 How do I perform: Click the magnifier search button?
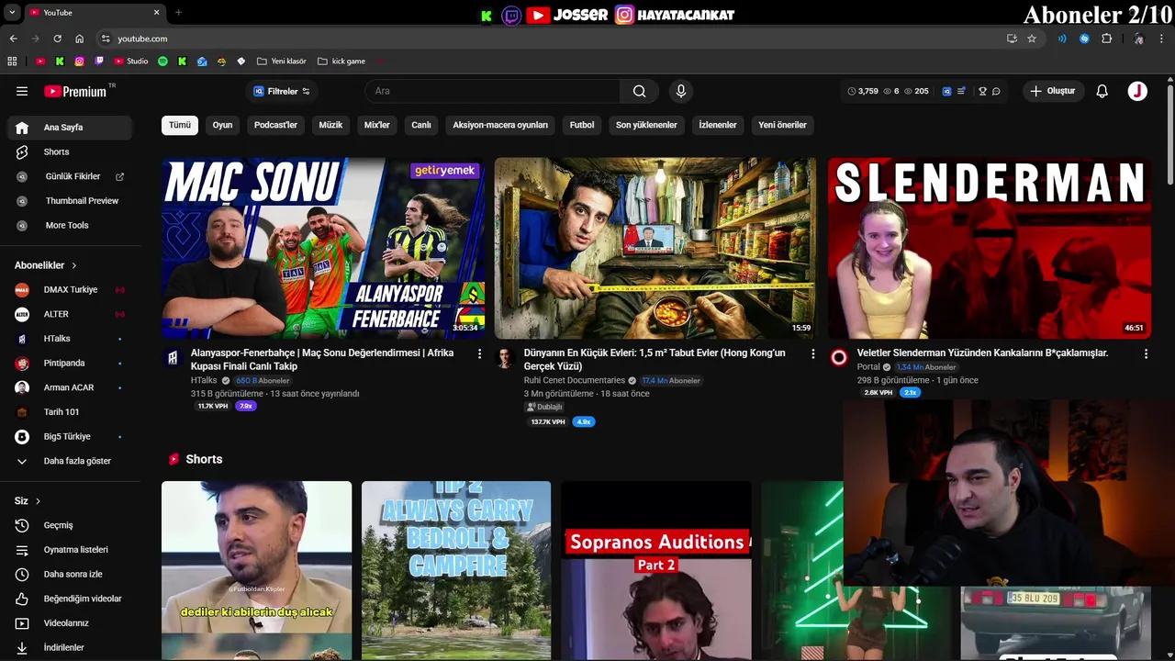pyautogui.click(x=639, y=91)
